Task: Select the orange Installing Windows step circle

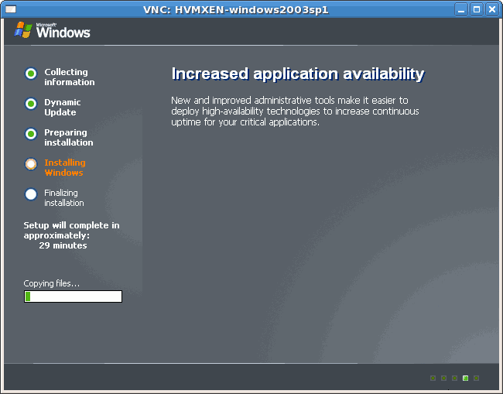Action: point(31,164)
